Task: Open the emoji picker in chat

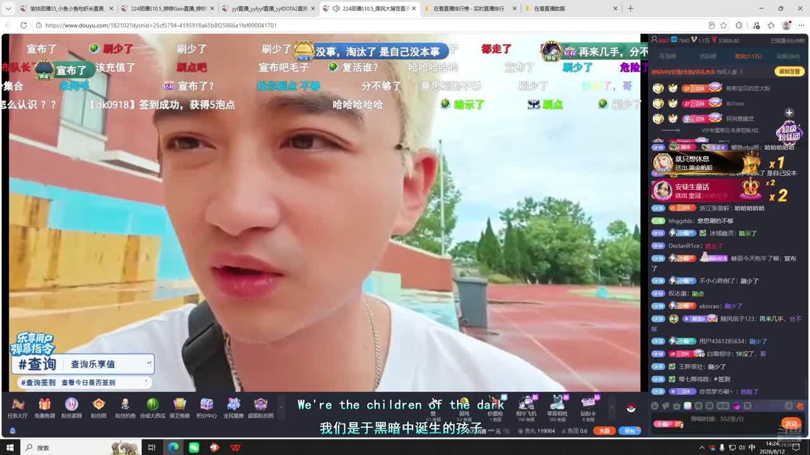Action: tap(654, 406)
